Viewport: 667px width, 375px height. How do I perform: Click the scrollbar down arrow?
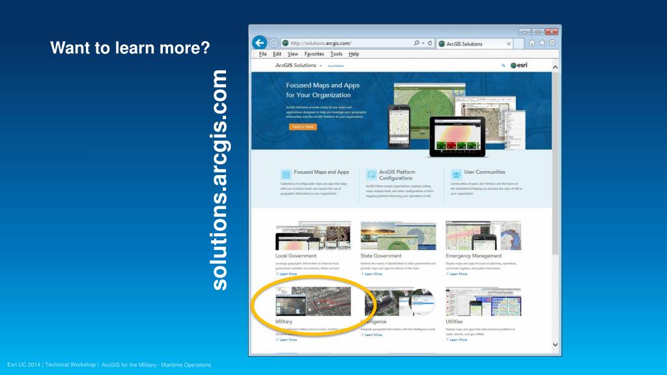555,345
